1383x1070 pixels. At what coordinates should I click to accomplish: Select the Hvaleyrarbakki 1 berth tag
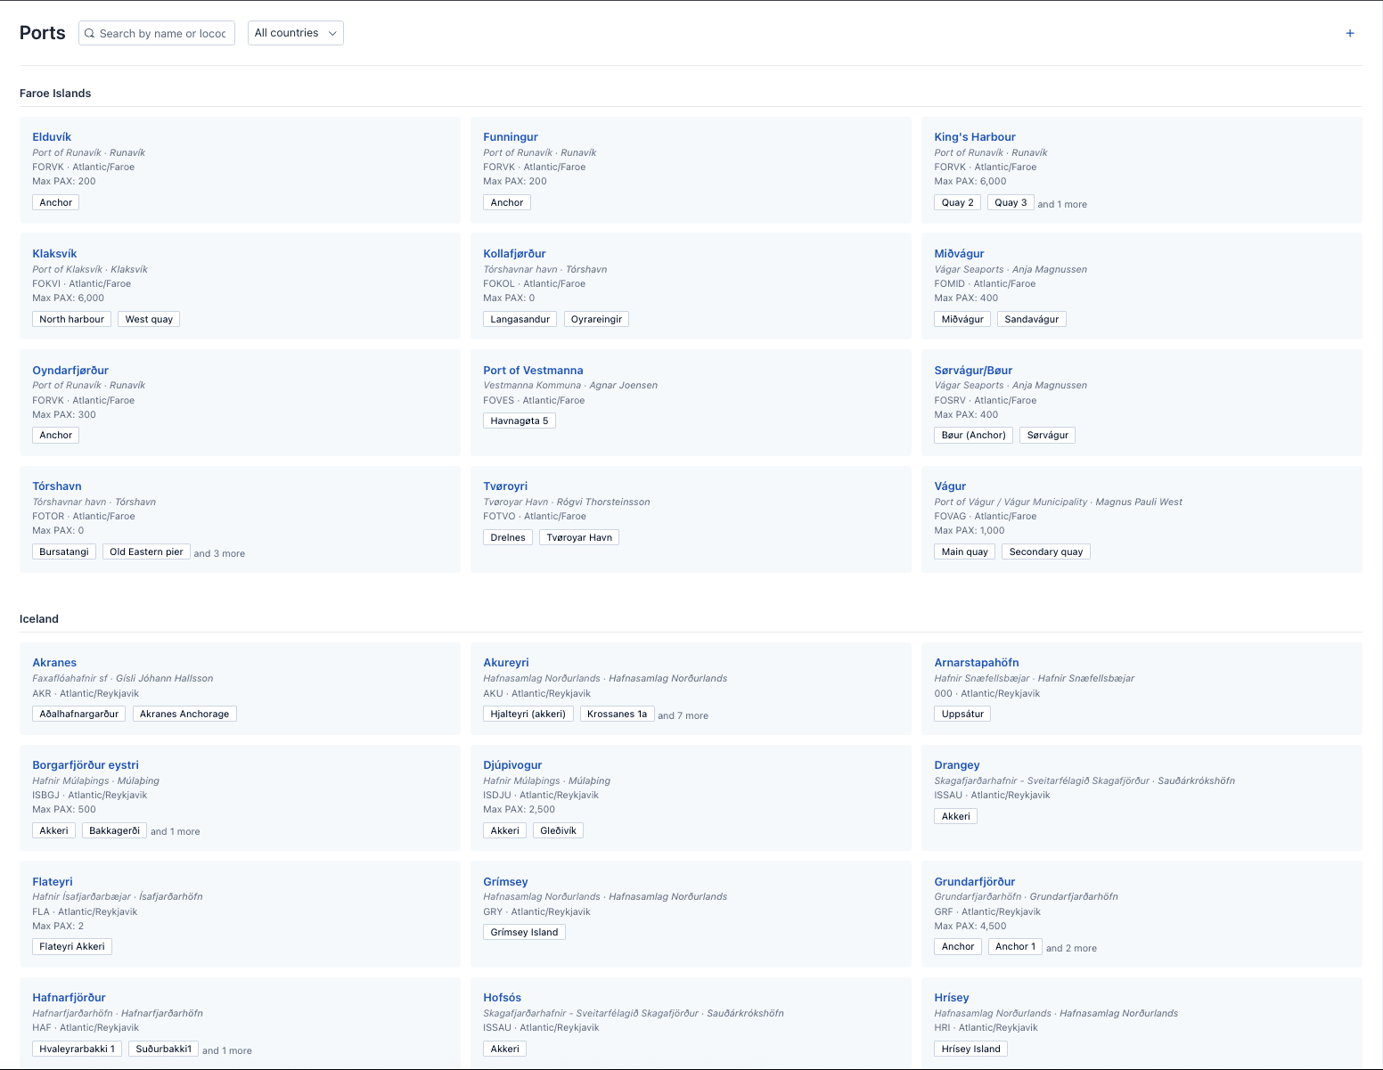[x=77, y=1049]
